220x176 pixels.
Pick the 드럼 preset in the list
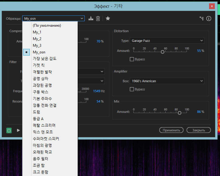tap(36, 112)
